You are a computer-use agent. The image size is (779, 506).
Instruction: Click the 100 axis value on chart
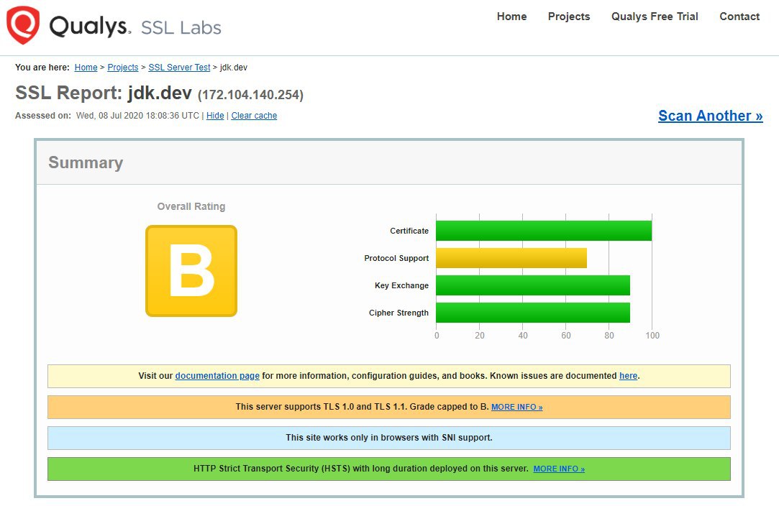click(x=652, y=336)
